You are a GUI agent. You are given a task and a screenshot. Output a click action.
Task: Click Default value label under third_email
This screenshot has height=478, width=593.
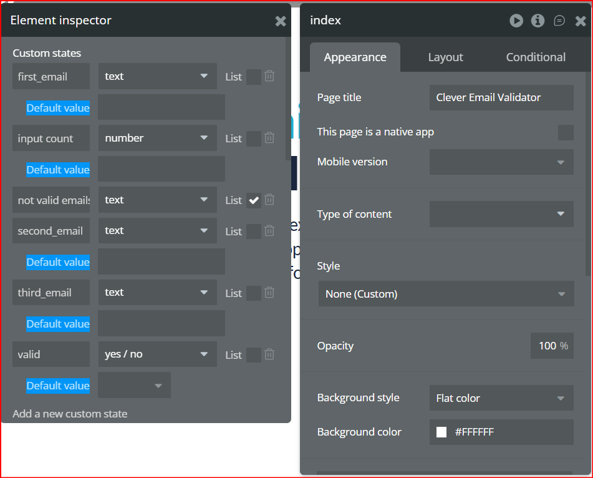pyautogui.click(x=58, y=324)
